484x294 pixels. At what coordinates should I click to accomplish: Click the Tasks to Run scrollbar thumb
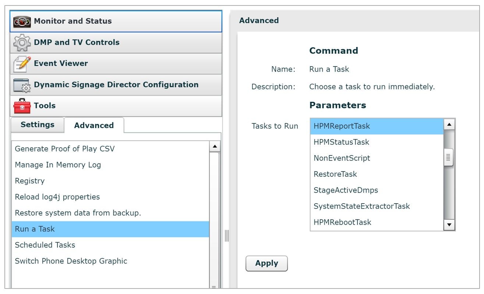pyautogui.click(x=449, y=158)
